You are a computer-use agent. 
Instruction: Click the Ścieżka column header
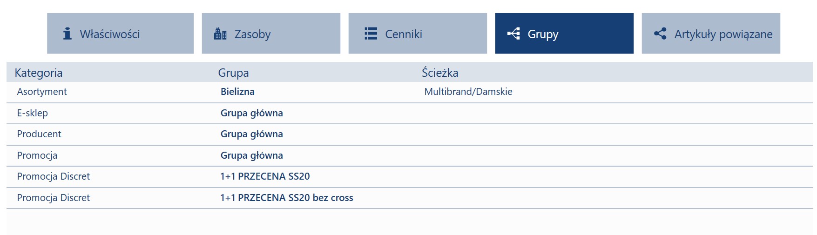[440, 73]
